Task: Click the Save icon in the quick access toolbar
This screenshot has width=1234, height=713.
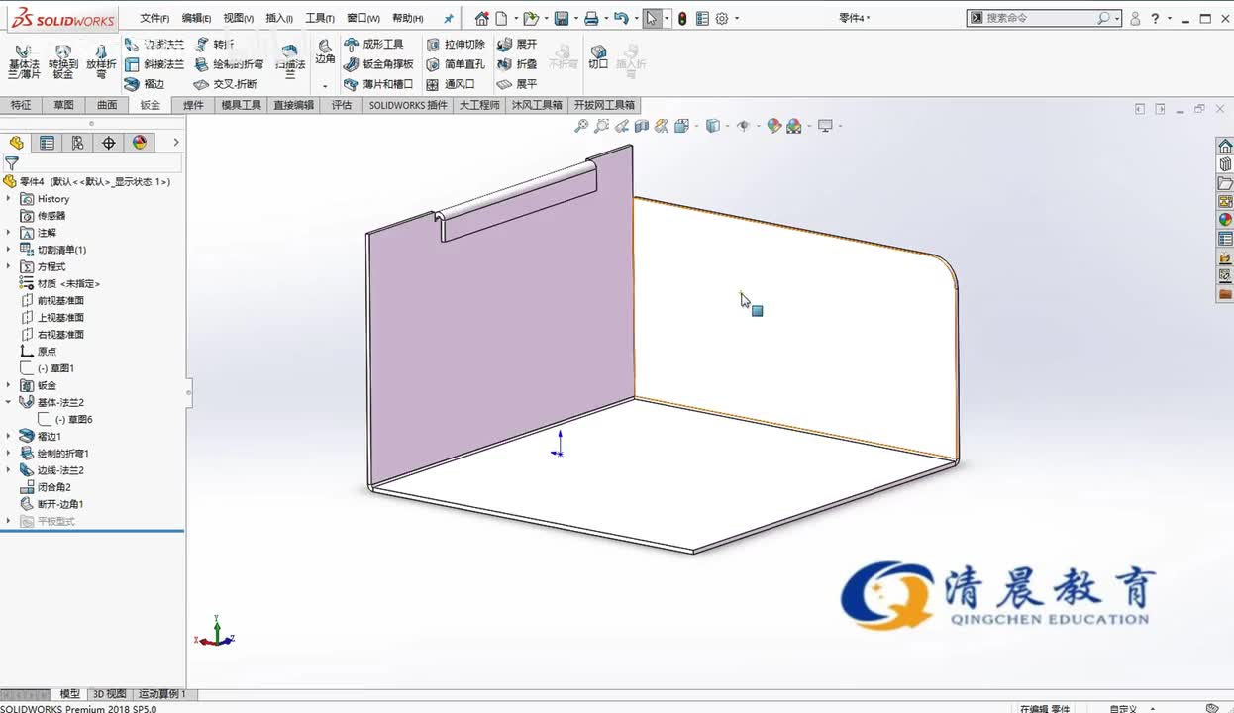Action: point(561,18)
